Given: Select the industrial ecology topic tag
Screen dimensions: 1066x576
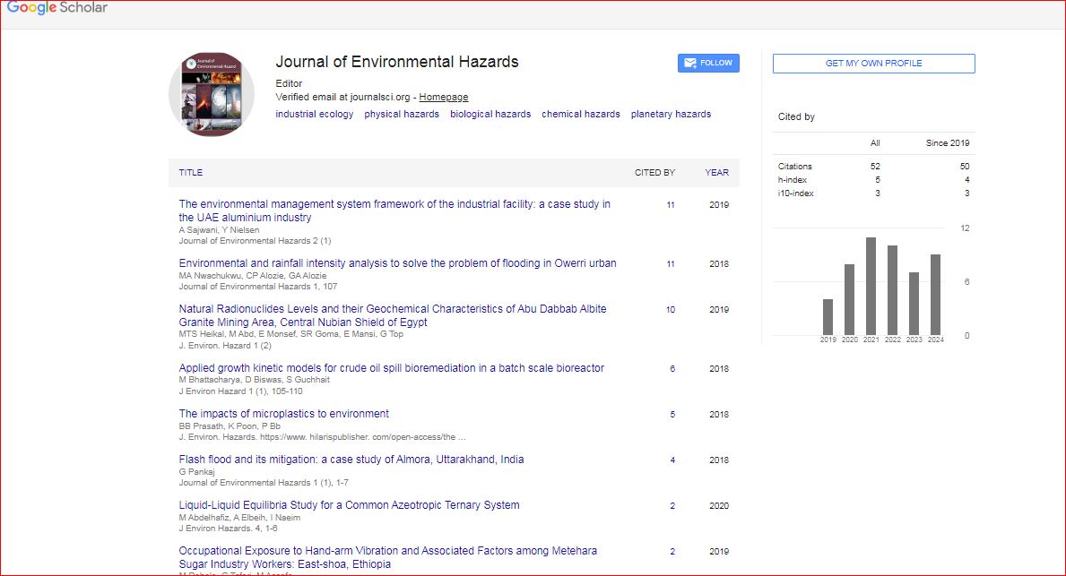Looking at the screenshot, I should click(x=314, y=114).
